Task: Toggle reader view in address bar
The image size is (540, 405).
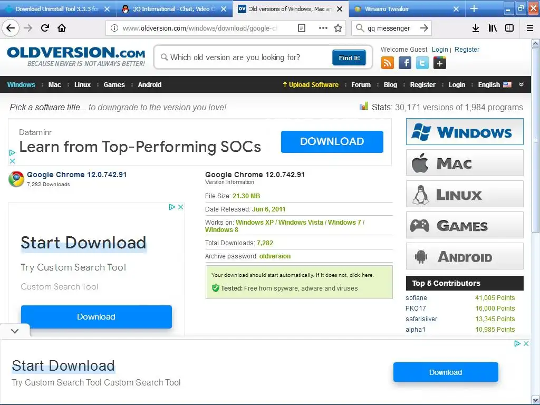Action: click(301, 28)
